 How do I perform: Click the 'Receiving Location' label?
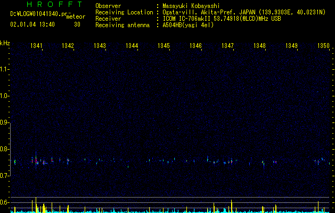[x=124, y=12]
